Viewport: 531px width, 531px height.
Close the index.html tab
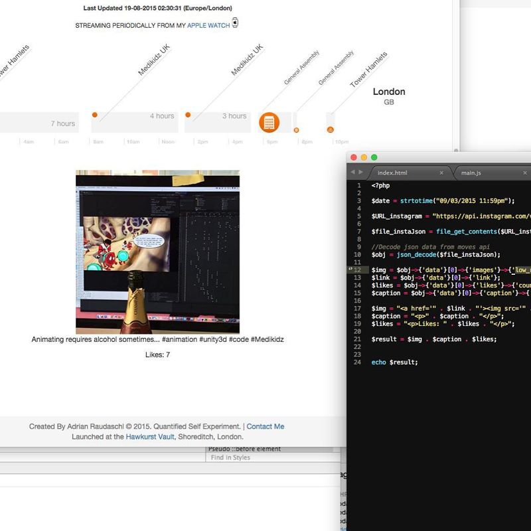pos(441,173)
